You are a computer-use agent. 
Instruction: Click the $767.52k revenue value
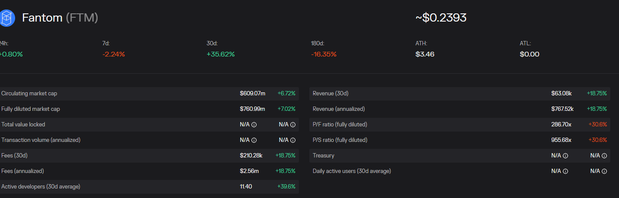562,109
